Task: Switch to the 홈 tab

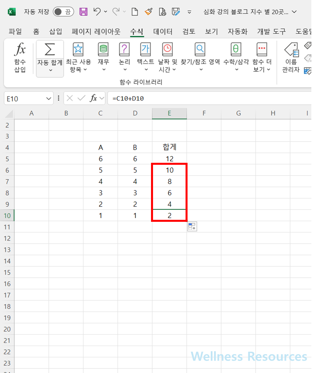Action: (36, 31)
